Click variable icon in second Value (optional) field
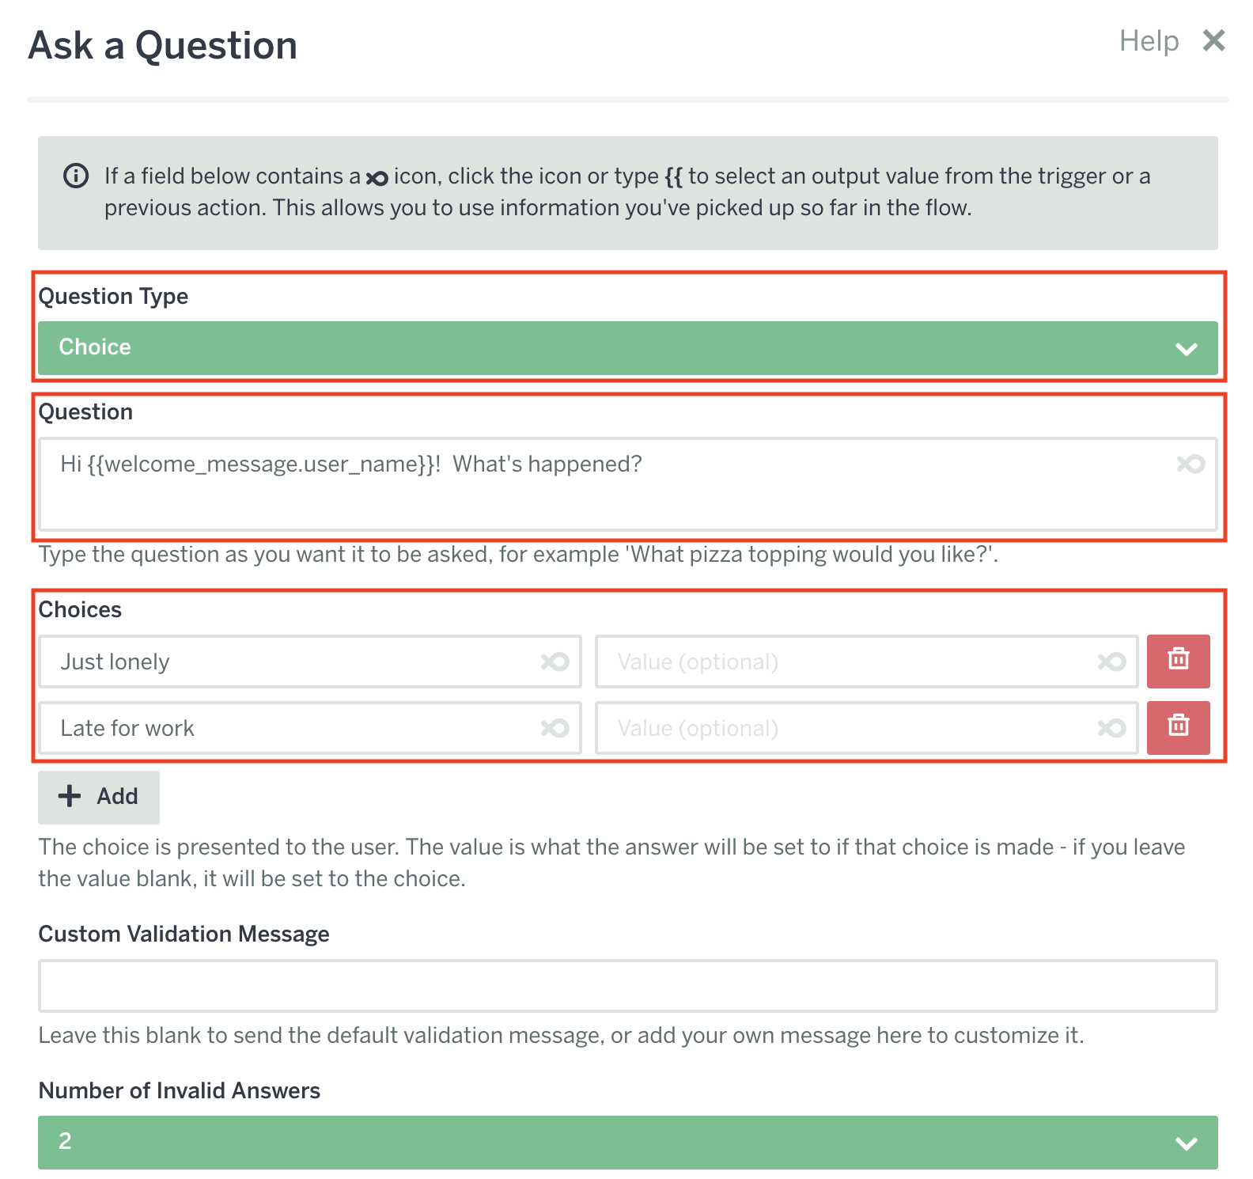Viewport: 1253px width, 1179px height. coord(1111,728)
